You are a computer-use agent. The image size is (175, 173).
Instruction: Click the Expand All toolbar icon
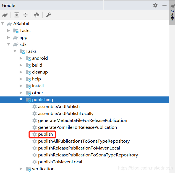[17, 15]
